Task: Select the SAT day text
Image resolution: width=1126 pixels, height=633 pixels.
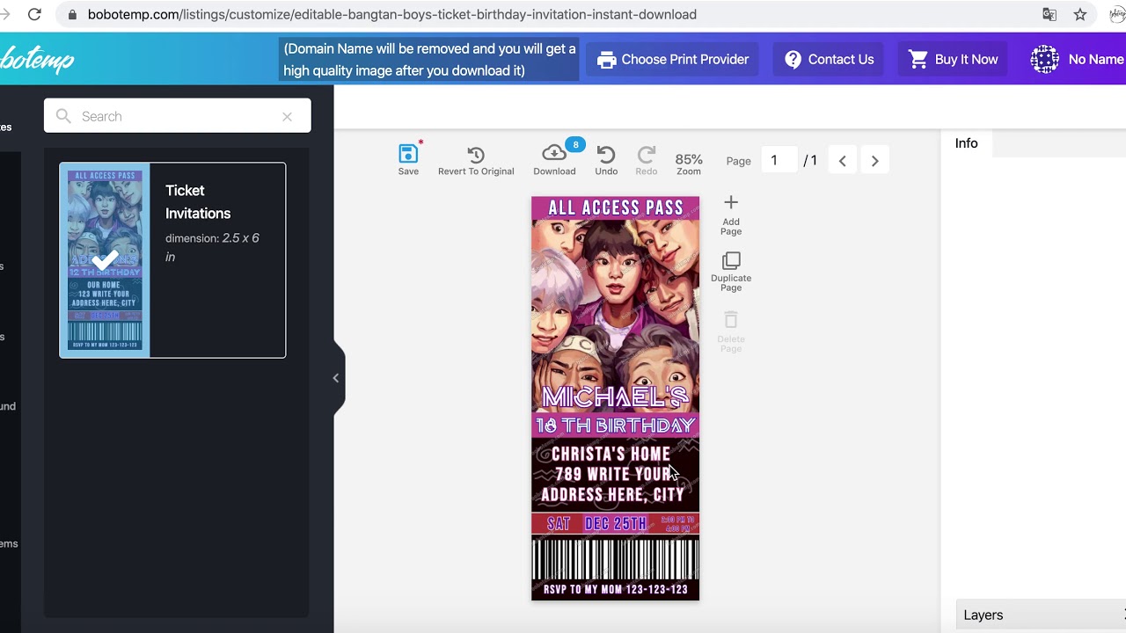Action: coord(559,524)
